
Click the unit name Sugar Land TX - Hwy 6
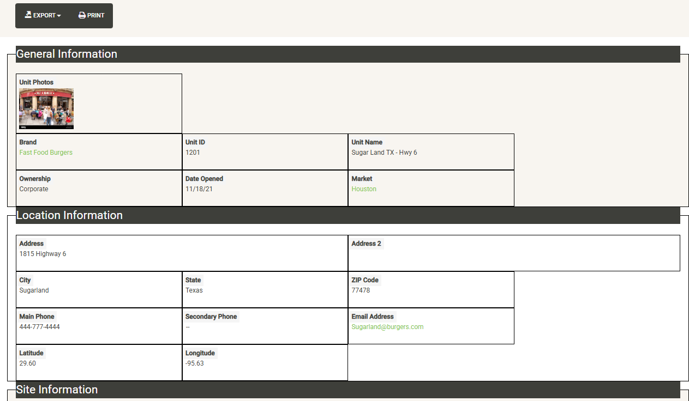[x=384, y=153]
